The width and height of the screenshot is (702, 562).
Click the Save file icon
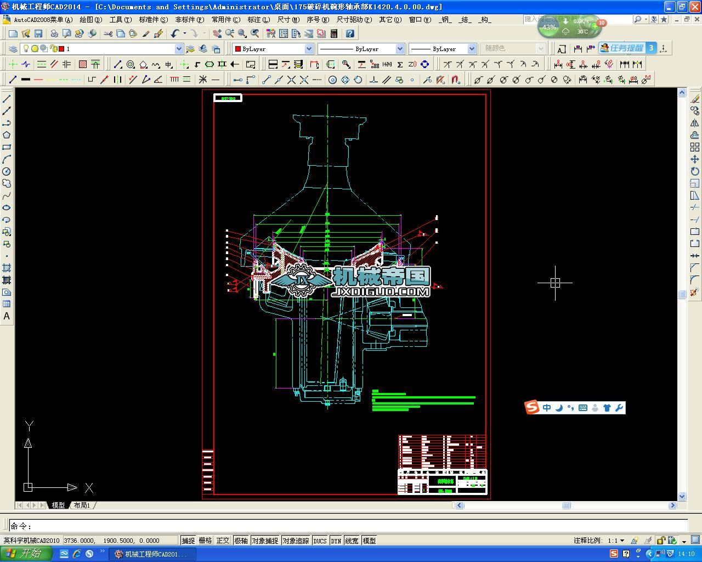38,33
